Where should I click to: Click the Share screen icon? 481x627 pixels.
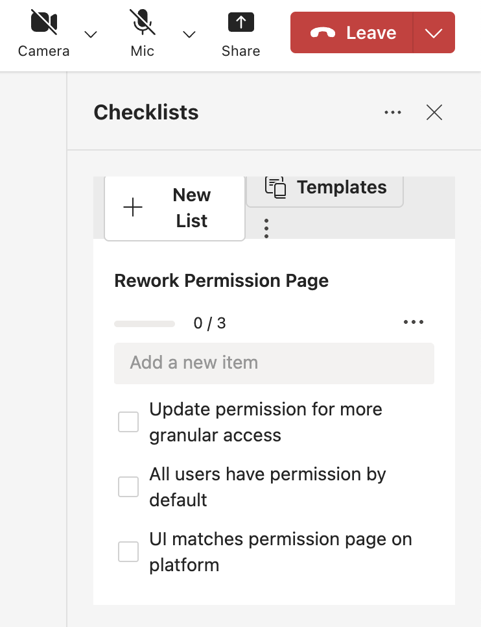[x=240, y=23]
